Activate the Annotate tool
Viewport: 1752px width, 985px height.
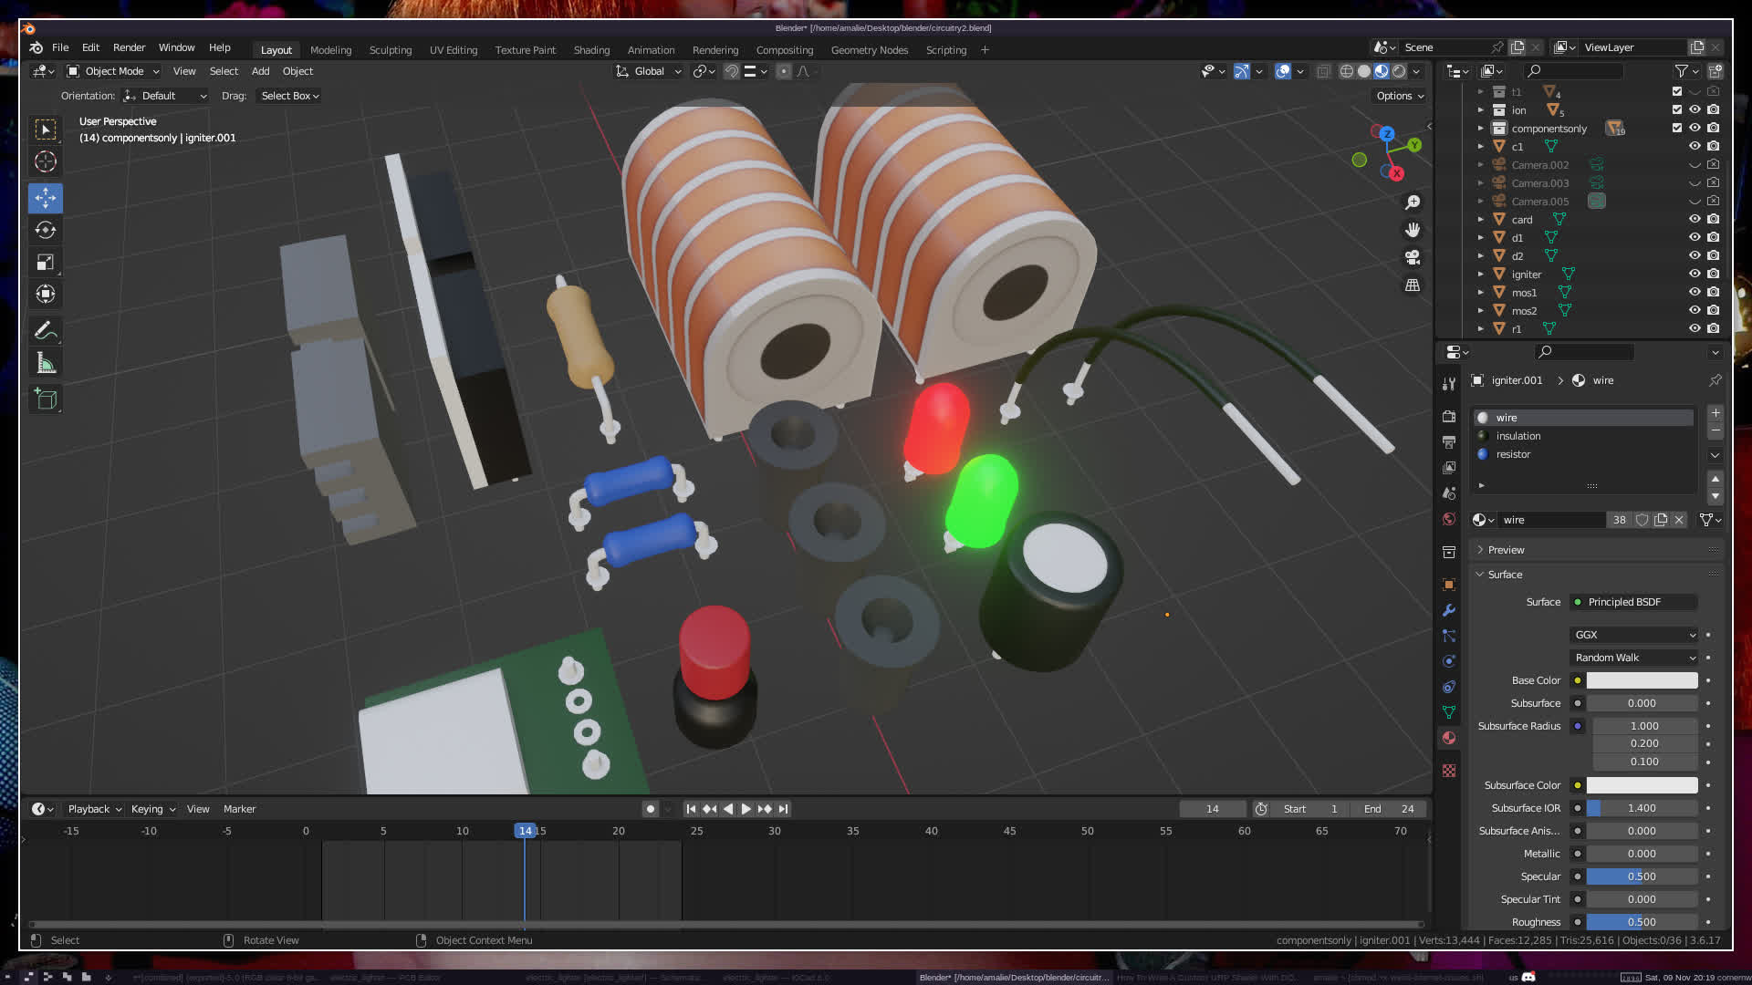46,331
